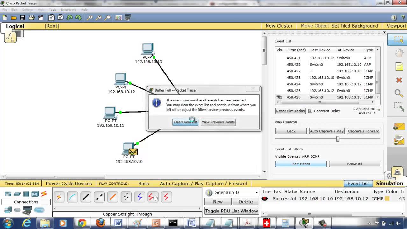Viewport: 407px width, 229px height.
Task: Open the Drawing Palette toolbar icon
Action: point(118,18)
